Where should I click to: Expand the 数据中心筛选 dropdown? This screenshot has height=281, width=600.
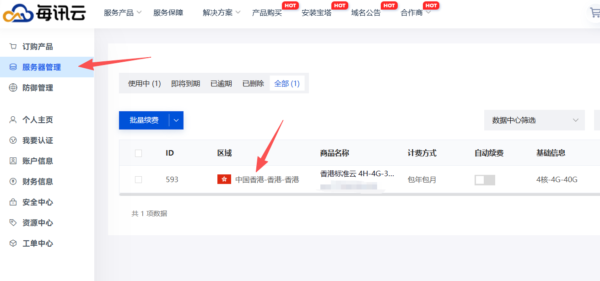(534, 120)
